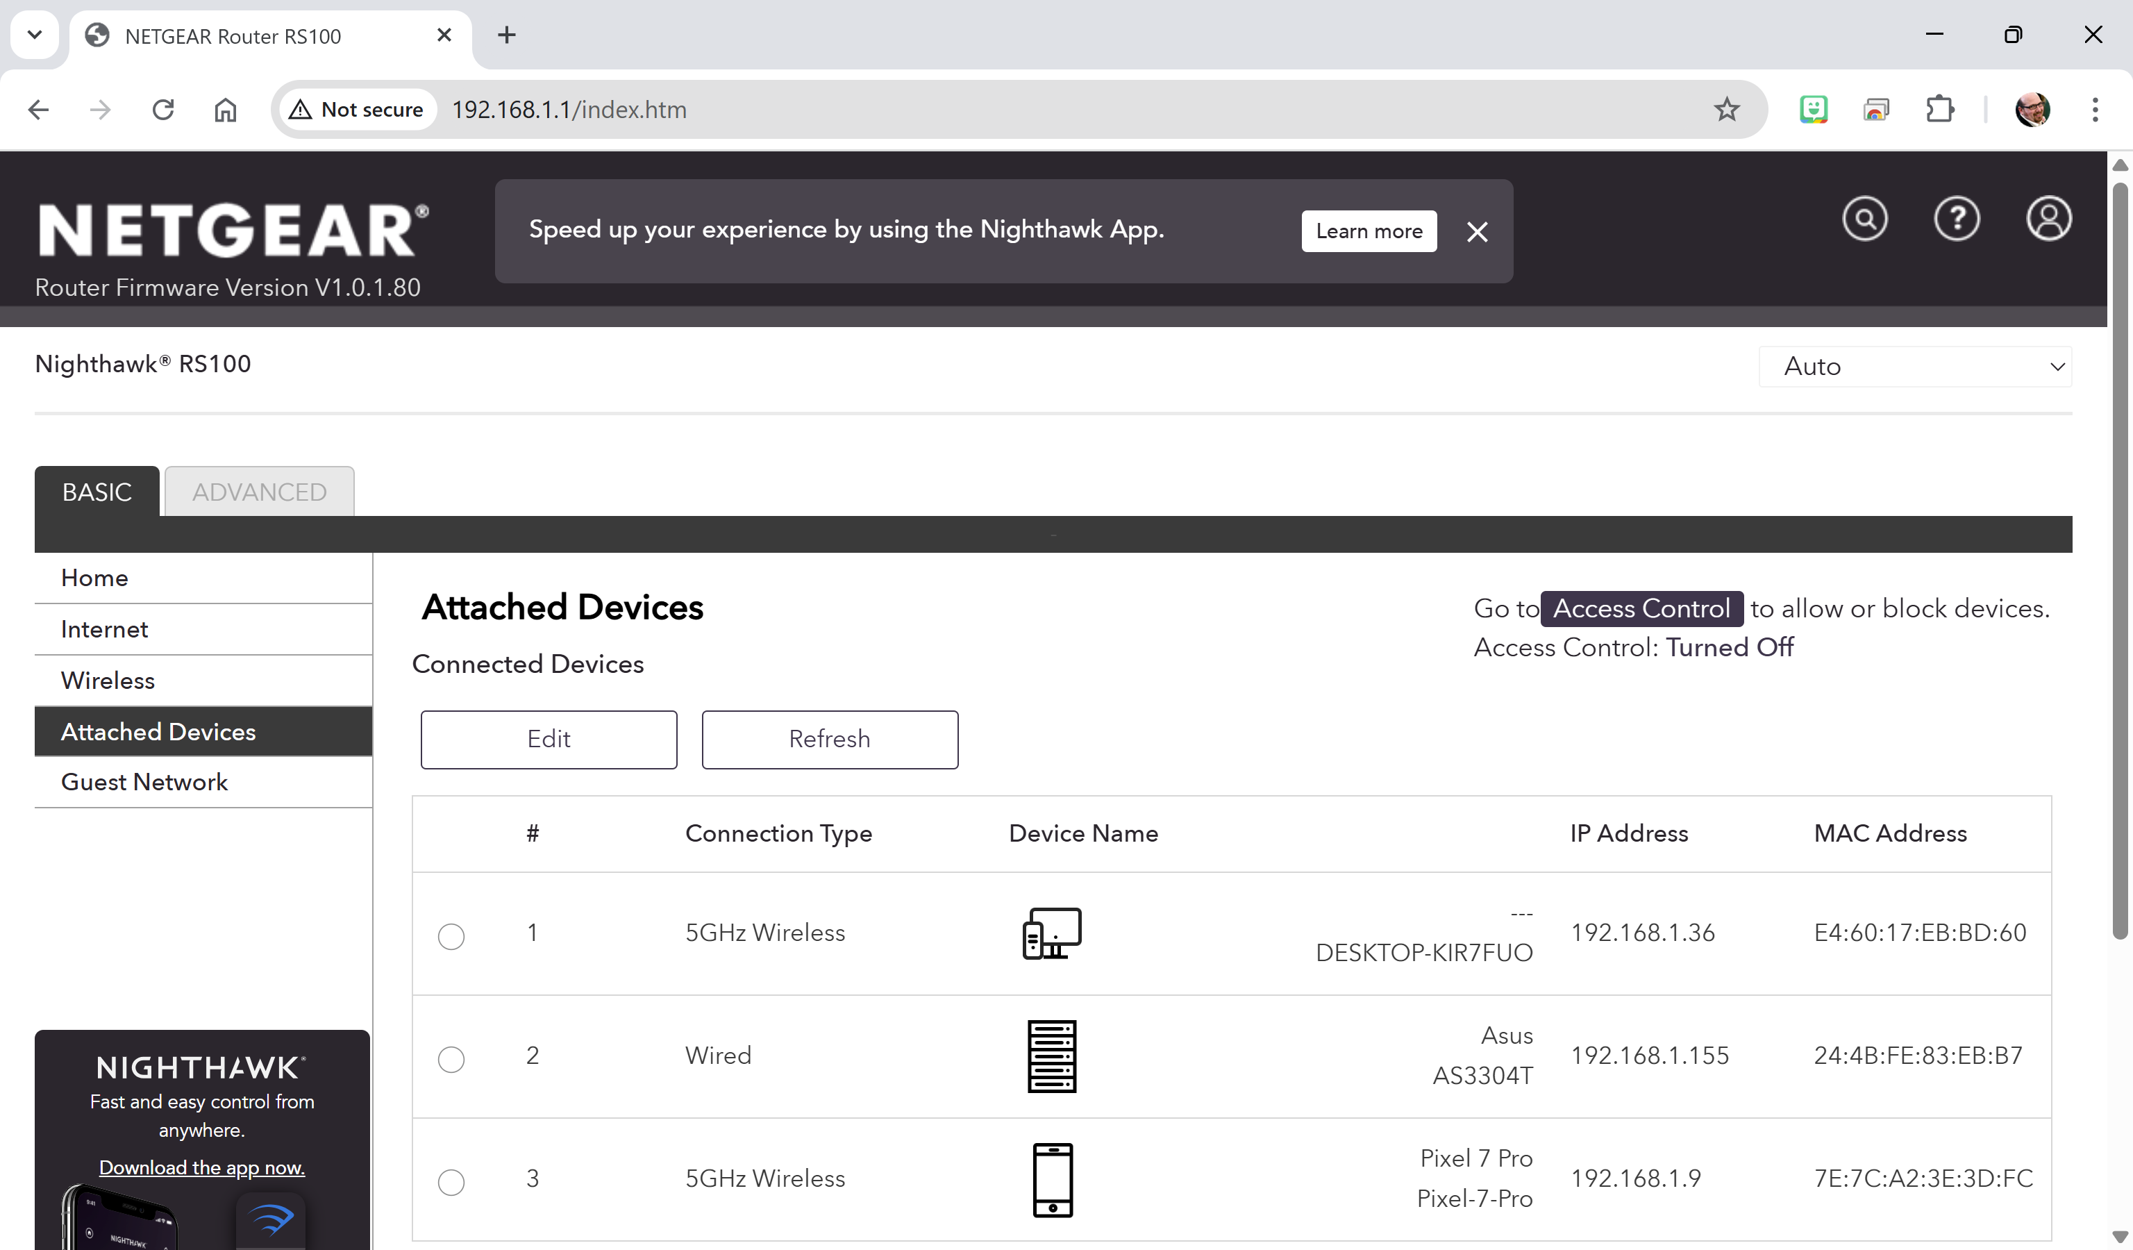Open the NETGEAR search icon
This screenshot has height=1250, width=2133.
pyautogui.click(x=1865, y=219)
